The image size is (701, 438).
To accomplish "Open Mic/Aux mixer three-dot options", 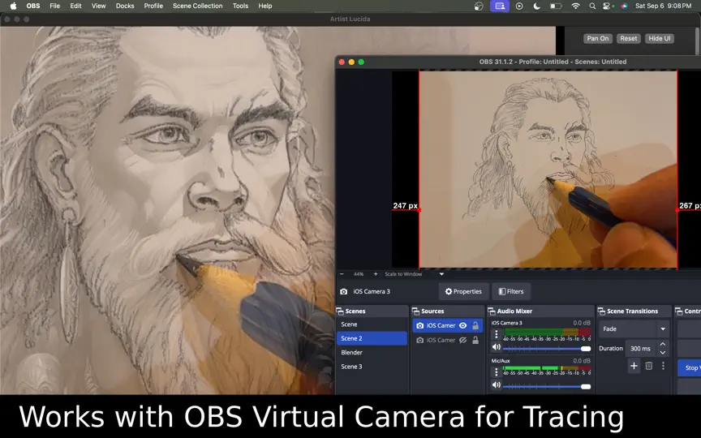I will tap(496, 371).
